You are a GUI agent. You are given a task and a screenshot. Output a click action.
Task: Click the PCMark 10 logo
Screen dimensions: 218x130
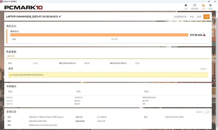(23, 7)
